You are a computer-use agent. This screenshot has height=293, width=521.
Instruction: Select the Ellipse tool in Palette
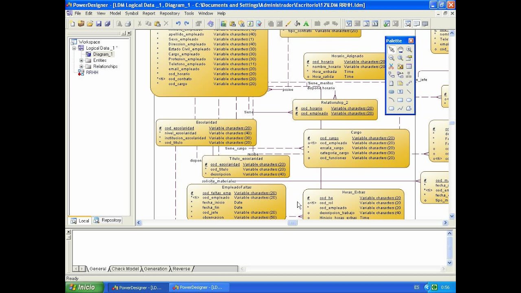pyautogui.click(x=409, y=100)
